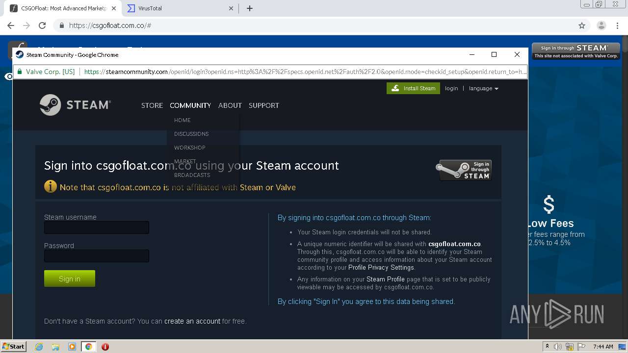The image size is (628, 353).
Task: Click Sign in through STEAM on the background page
Action: [576, 51]
